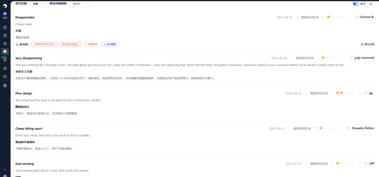379x177 pixels.
Task: Click reviewer name judy trammell
Action: tap(364, 58)
